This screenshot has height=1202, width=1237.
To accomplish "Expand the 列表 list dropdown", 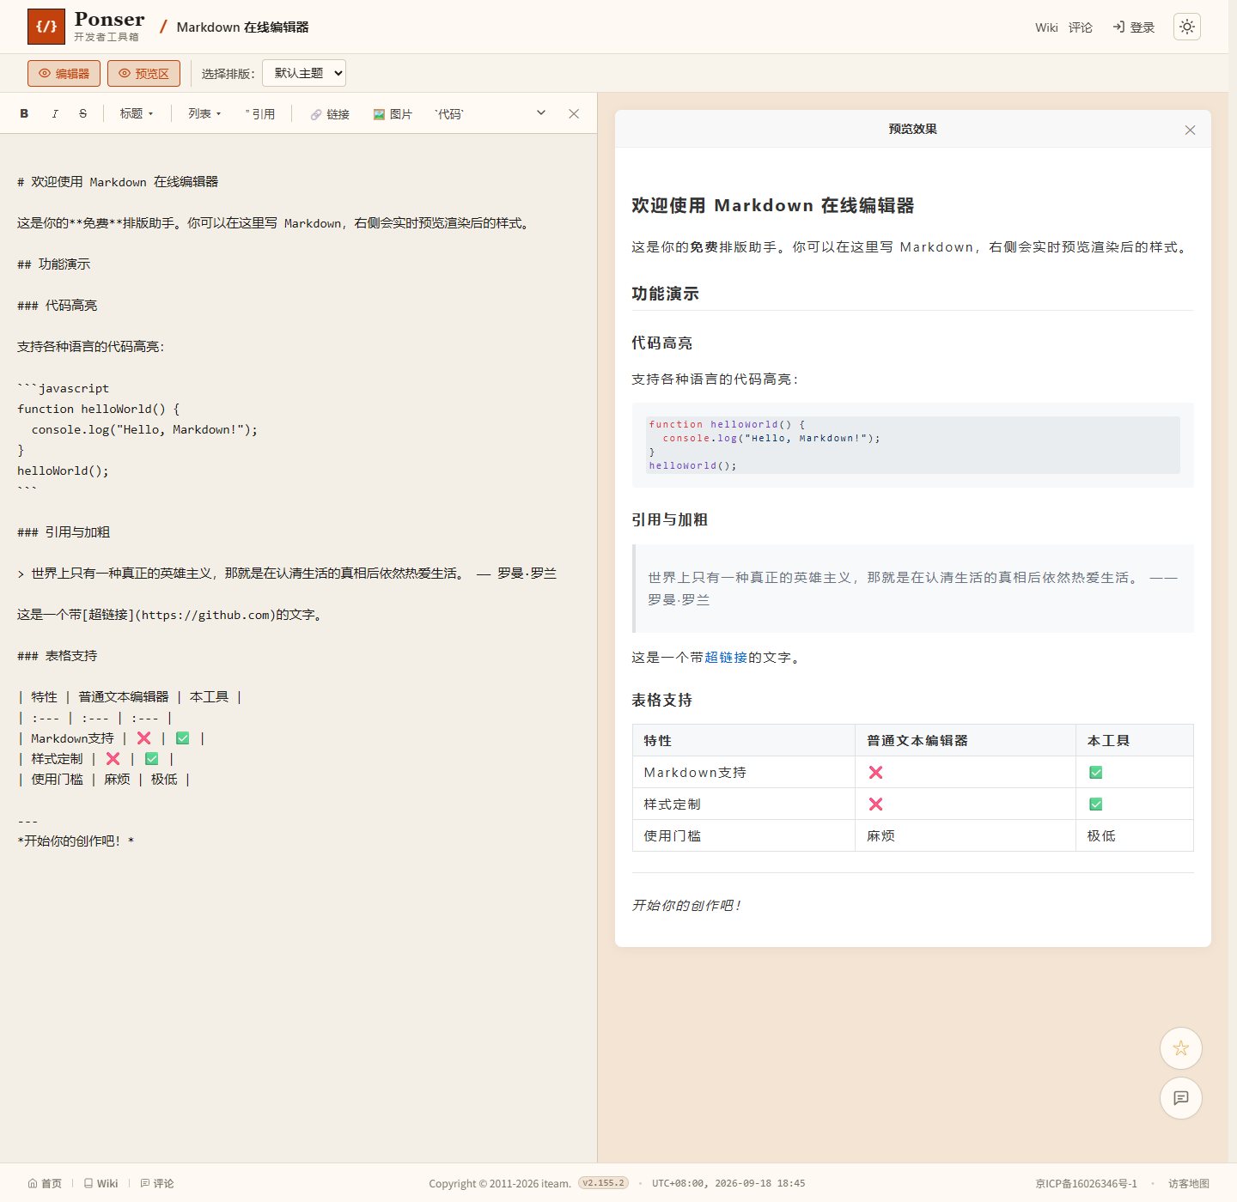I will [x=205, y=114].
